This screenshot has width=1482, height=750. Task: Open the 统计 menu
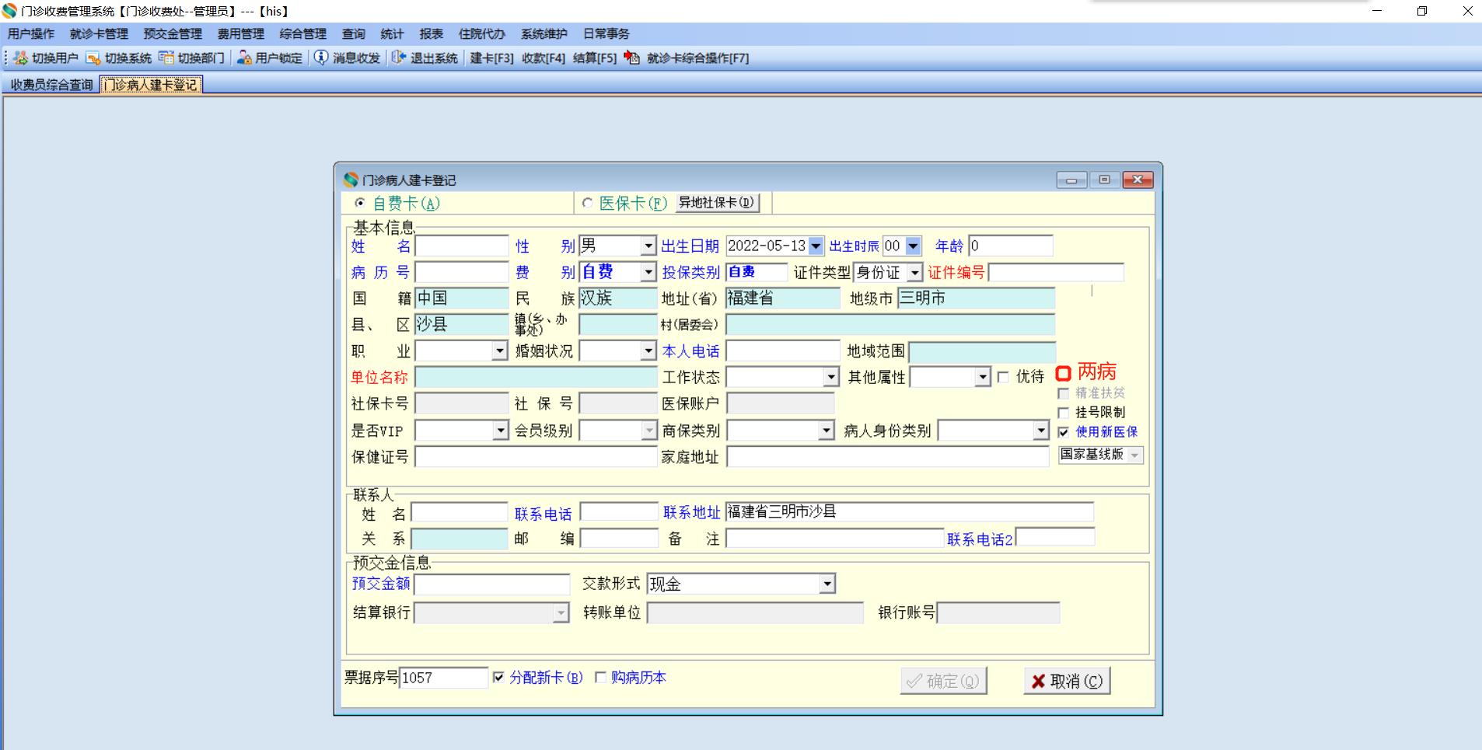393,34
